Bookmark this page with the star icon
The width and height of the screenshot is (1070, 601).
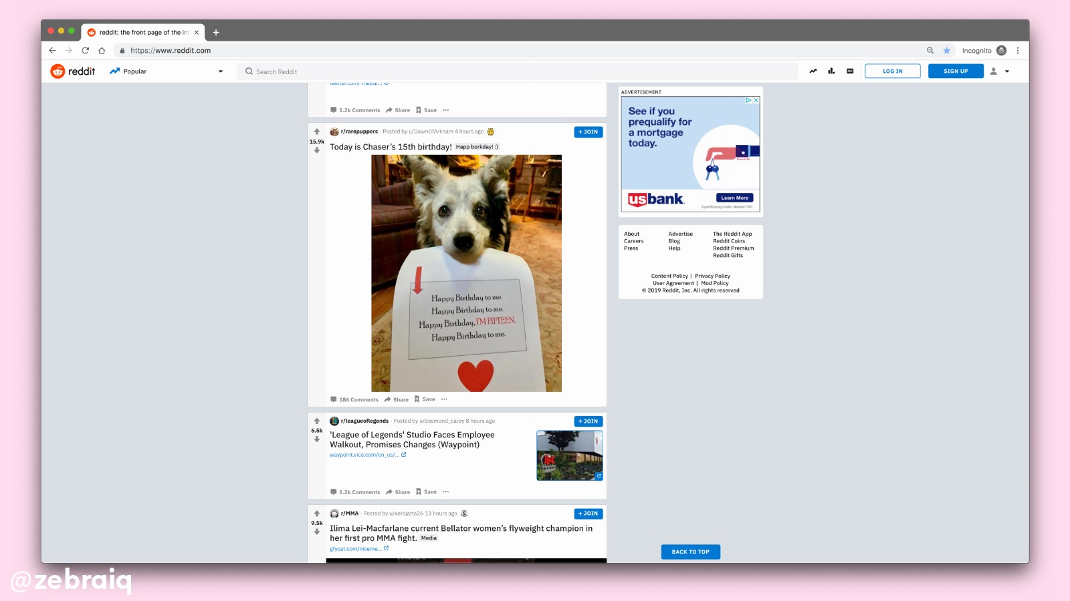coord(947,51)
